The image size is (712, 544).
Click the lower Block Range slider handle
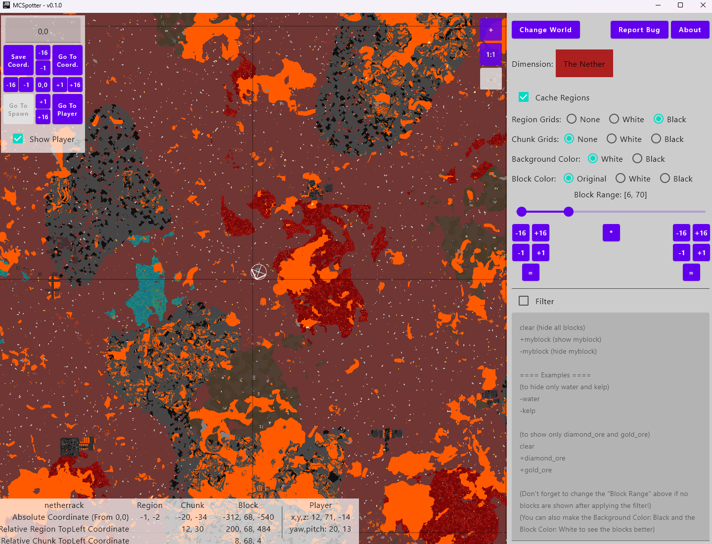[522, 212]
